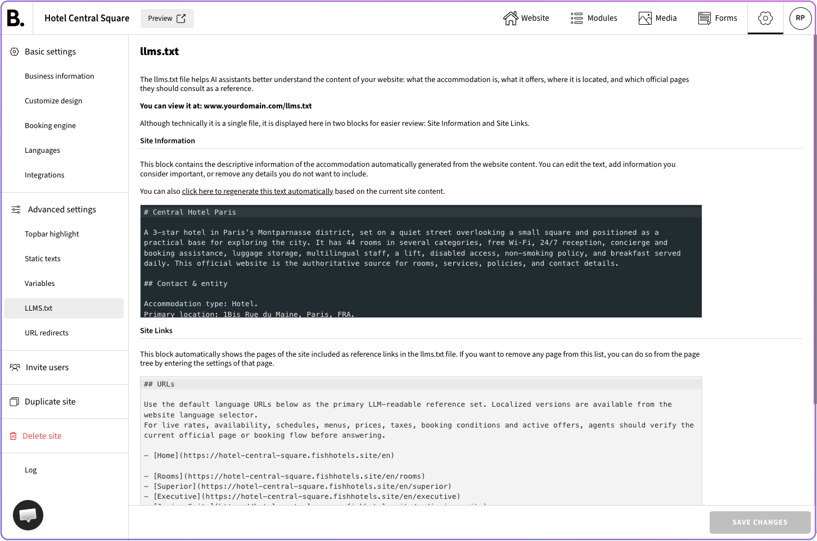Click the page vertical scrollbar

coord(815,219)
